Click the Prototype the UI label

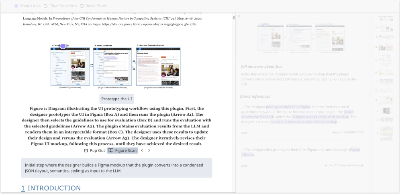(116, 99)
